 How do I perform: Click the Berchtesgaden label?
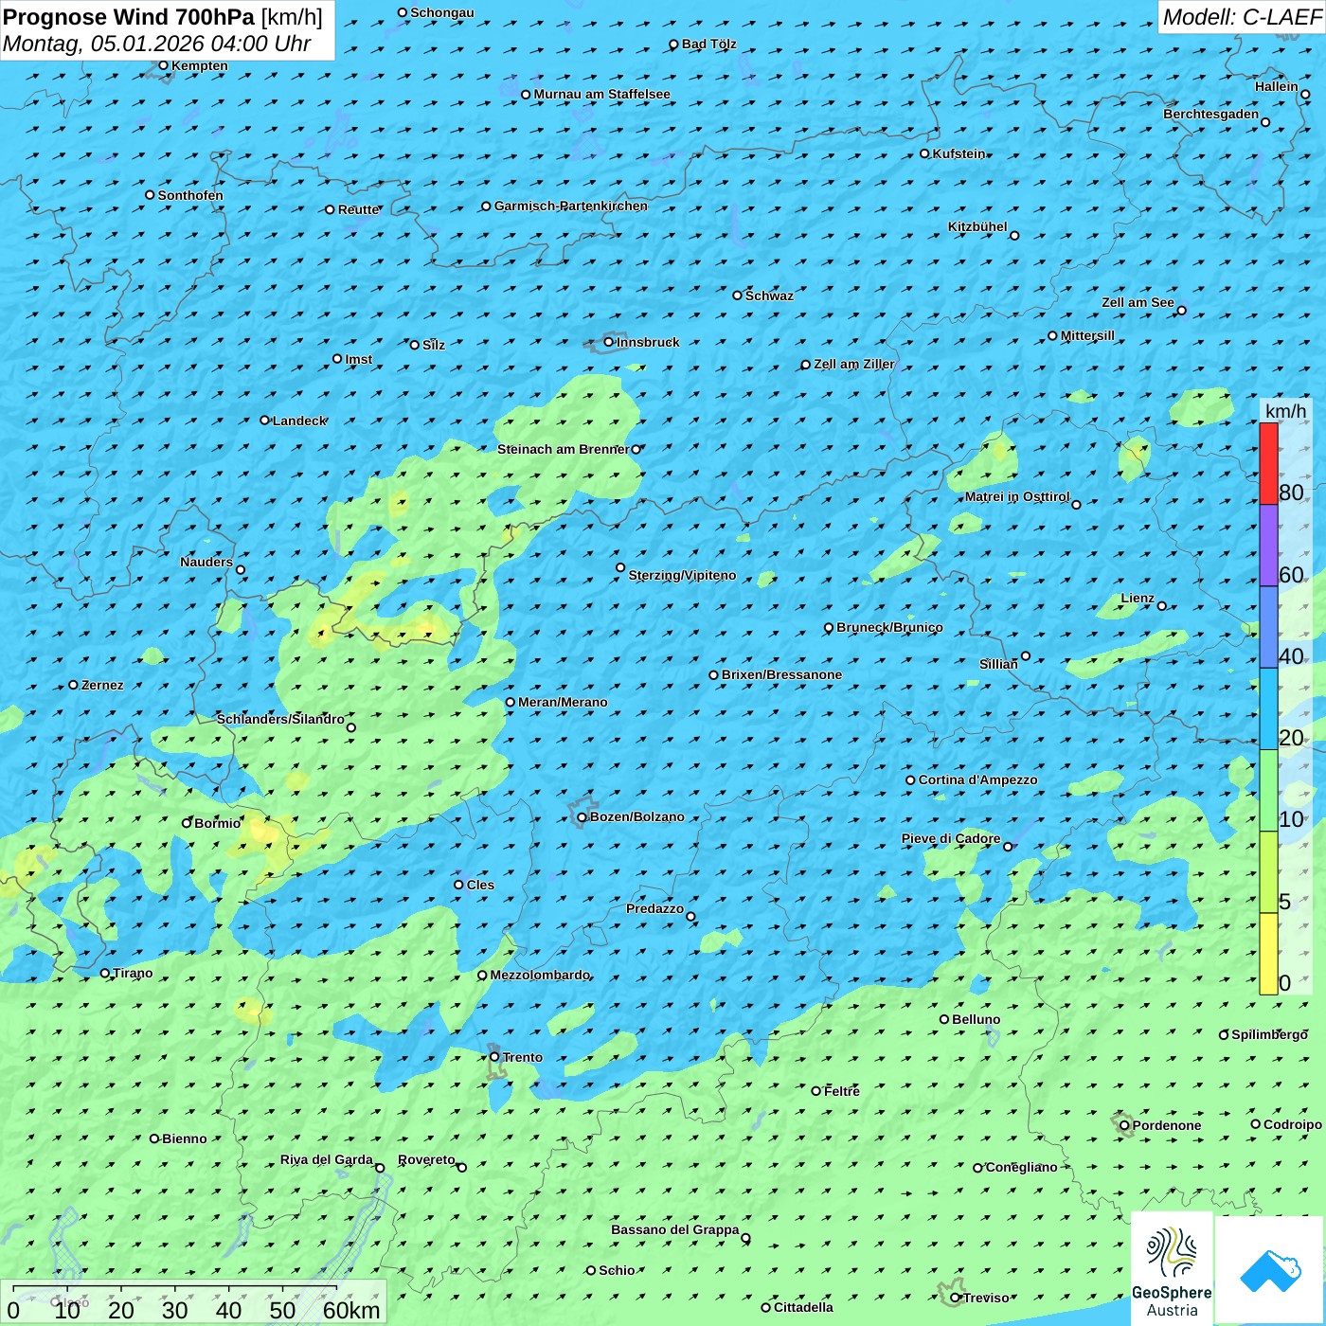click(x=1211, y=114)
